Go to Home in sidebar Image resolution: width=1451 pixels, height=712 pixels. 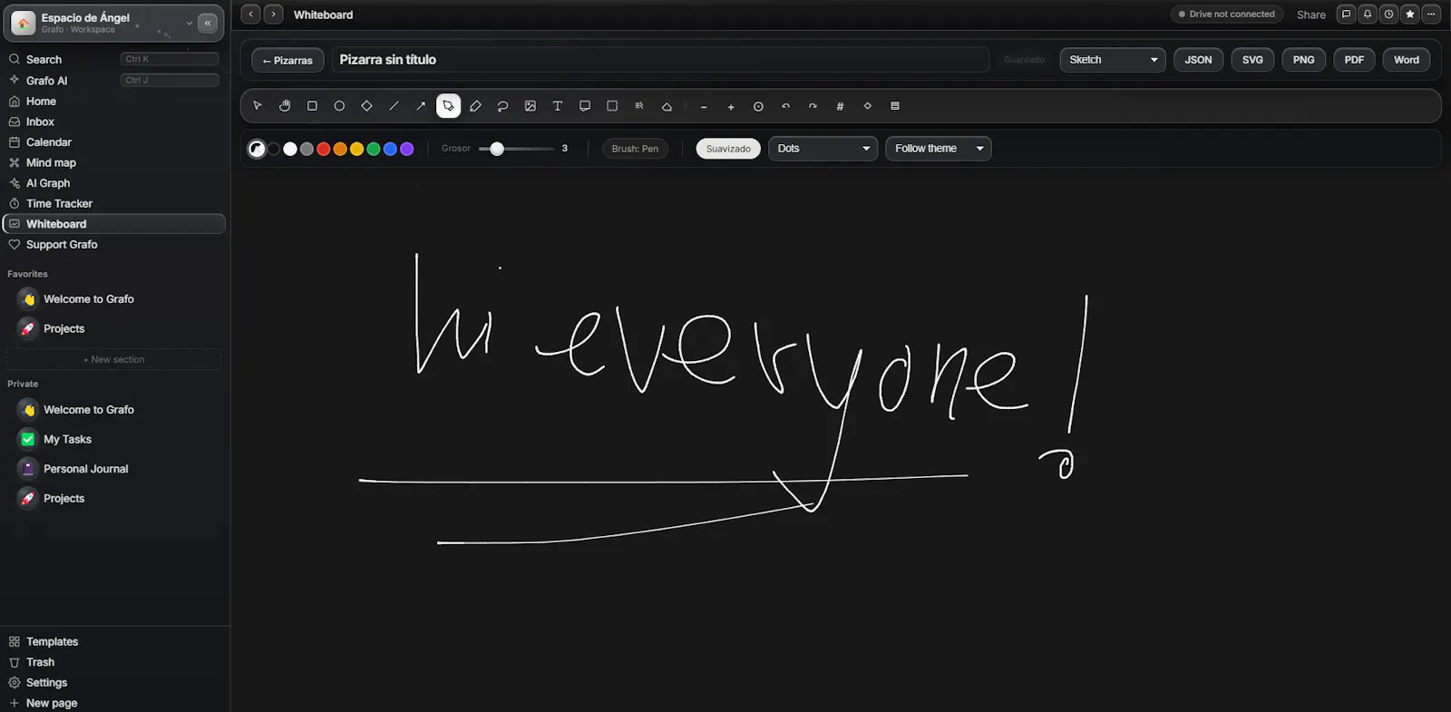[114, 102]
